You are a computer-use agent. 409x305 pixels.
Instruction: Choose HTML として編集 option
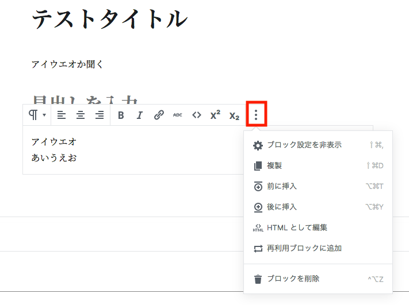[x=297, y=228]
